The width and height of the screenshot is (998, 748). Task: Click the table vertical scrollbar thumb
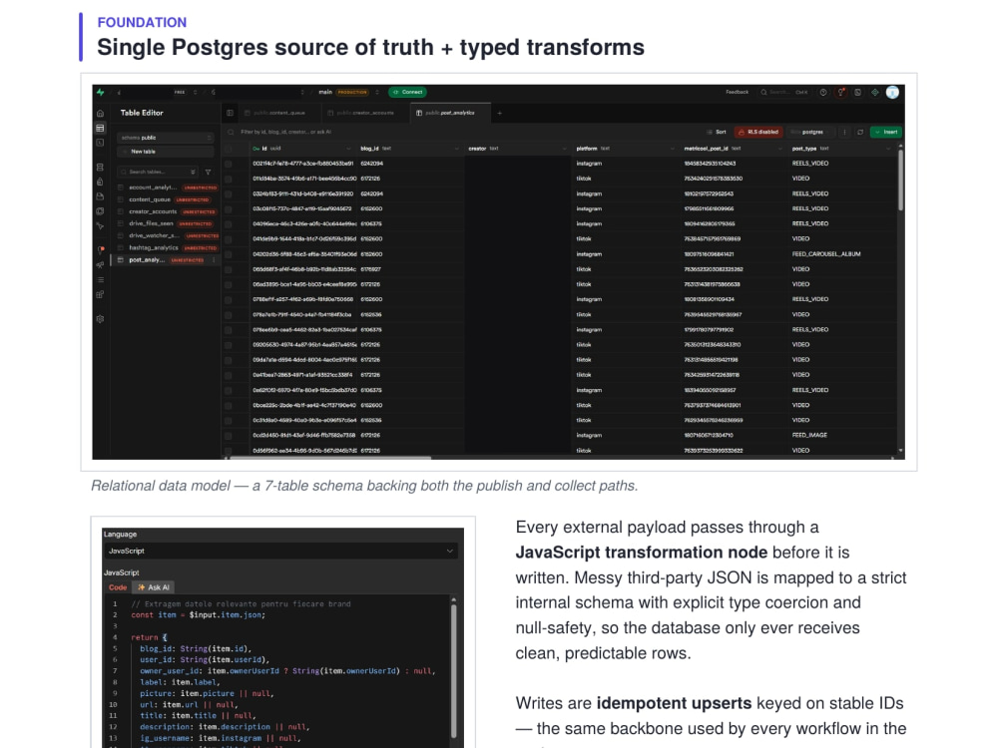[900, 180]
